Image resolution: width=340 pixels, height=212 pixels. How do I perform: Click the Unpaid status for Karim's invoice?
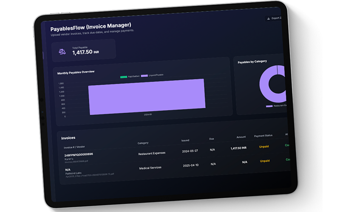coord(264,146)
